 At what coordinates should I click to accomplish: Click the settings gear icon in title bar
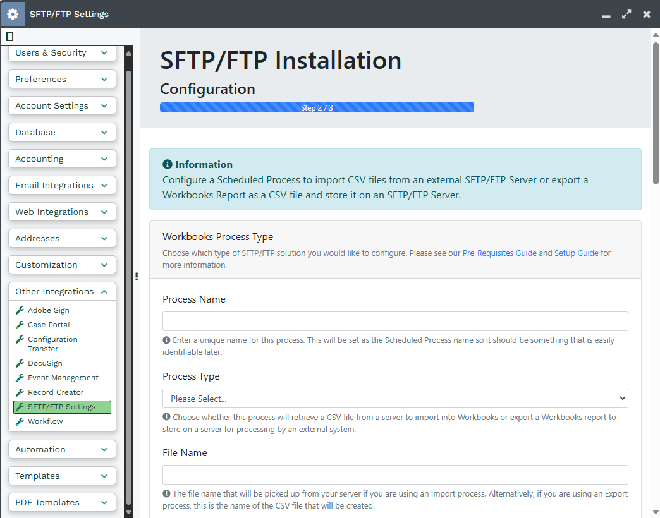[13, 14]
